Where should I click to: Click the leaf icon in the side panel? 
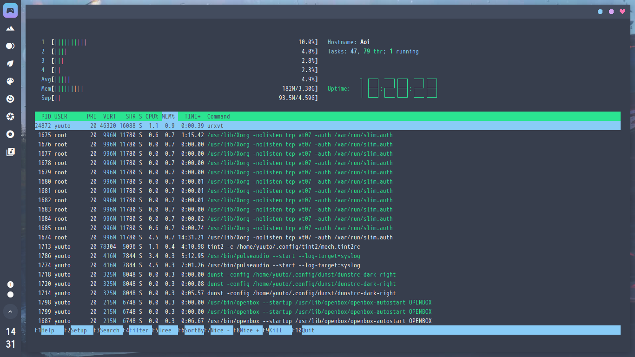[10, 64]
